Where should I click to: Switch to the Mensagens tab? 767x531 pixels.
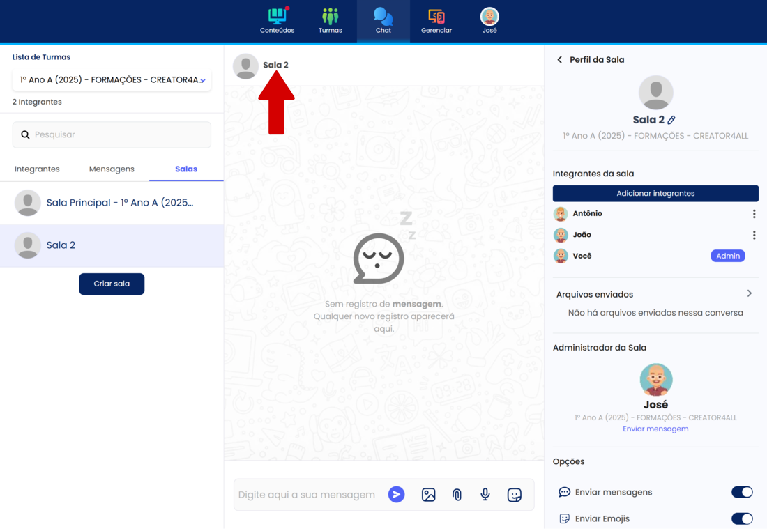click(x=112, y=169)
